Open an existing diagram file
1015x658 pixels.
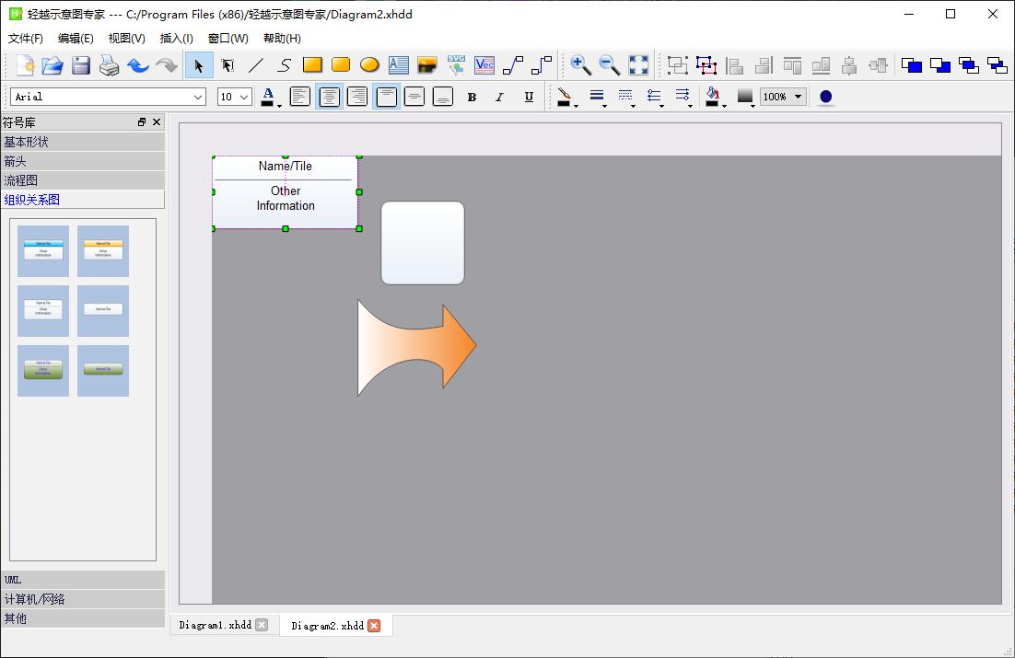pos(52,65)
